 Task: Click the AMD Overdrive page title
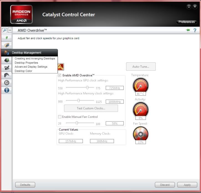point(32,31)
